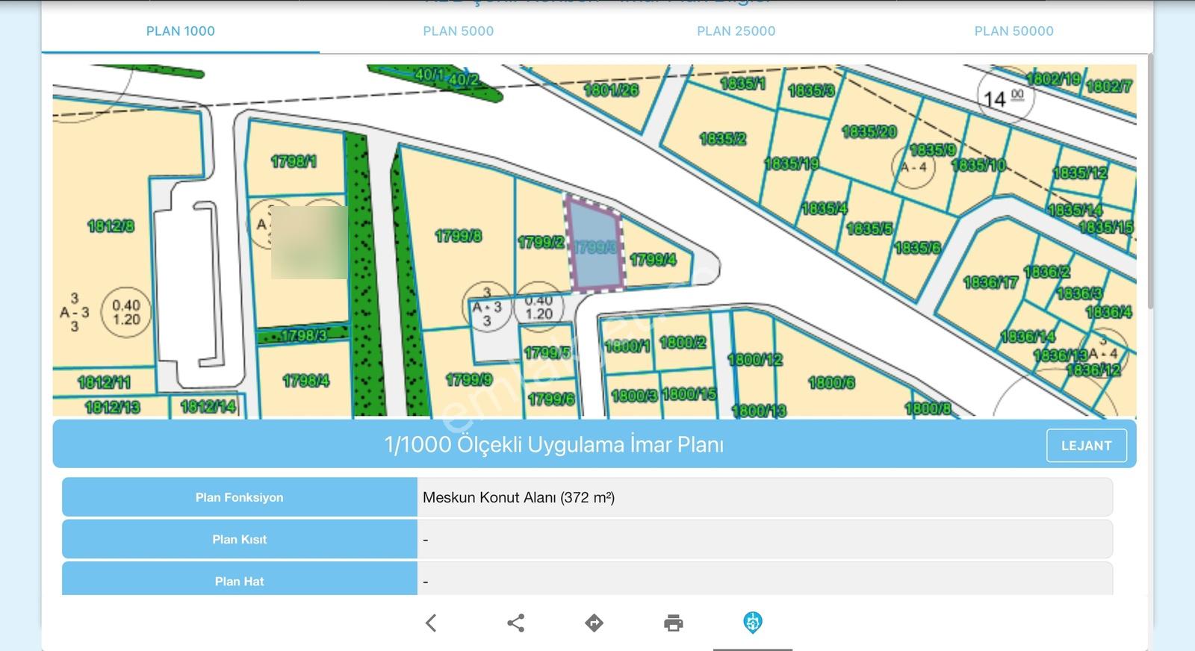Screen dimensions: 1195x651
Task: Click the 1/1000 Ölçekli Uygulama İmar Planı title
Action: [553, 445]
